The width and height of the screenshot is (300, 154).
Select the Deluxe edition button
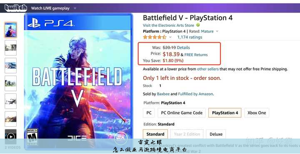216,134
